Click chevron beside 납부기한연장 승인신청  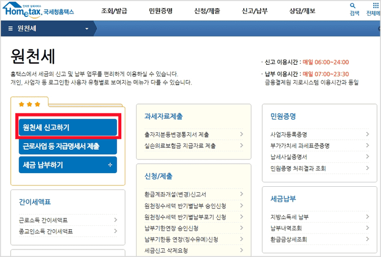[242, 228]
